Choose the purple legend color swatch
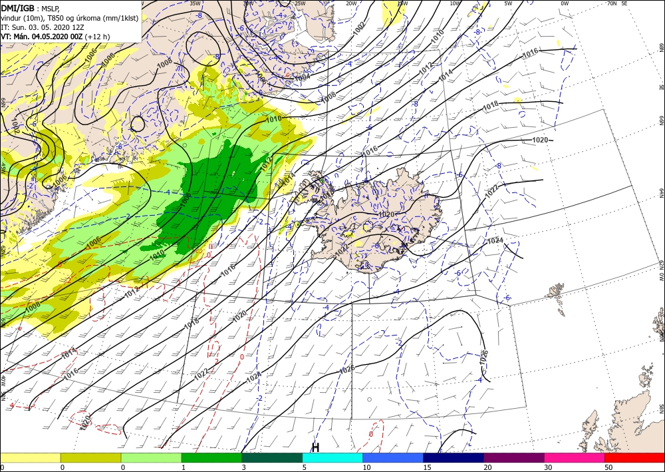The height and width of the screenshot is (472, 665). point(514,457)
